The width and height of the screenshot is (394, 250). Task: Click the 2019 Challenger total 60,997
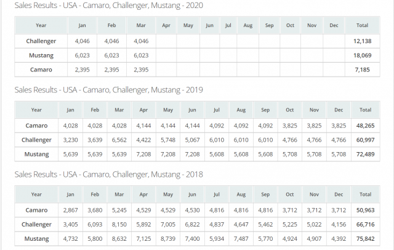click(365, 140)
